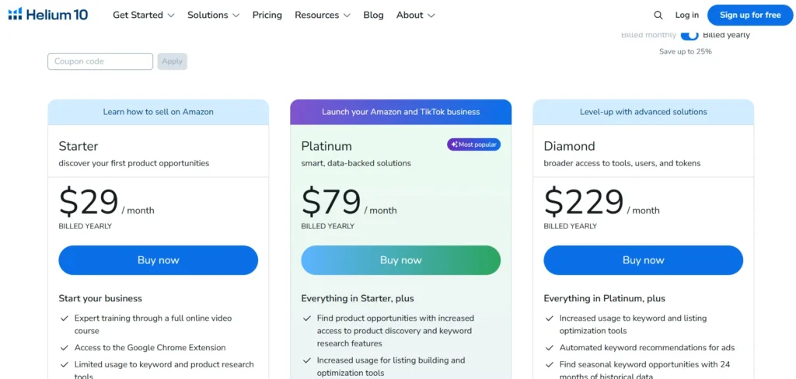Open the Blog from navigation
This screenshot has height=379, width=796.
(x=373, y=15)
